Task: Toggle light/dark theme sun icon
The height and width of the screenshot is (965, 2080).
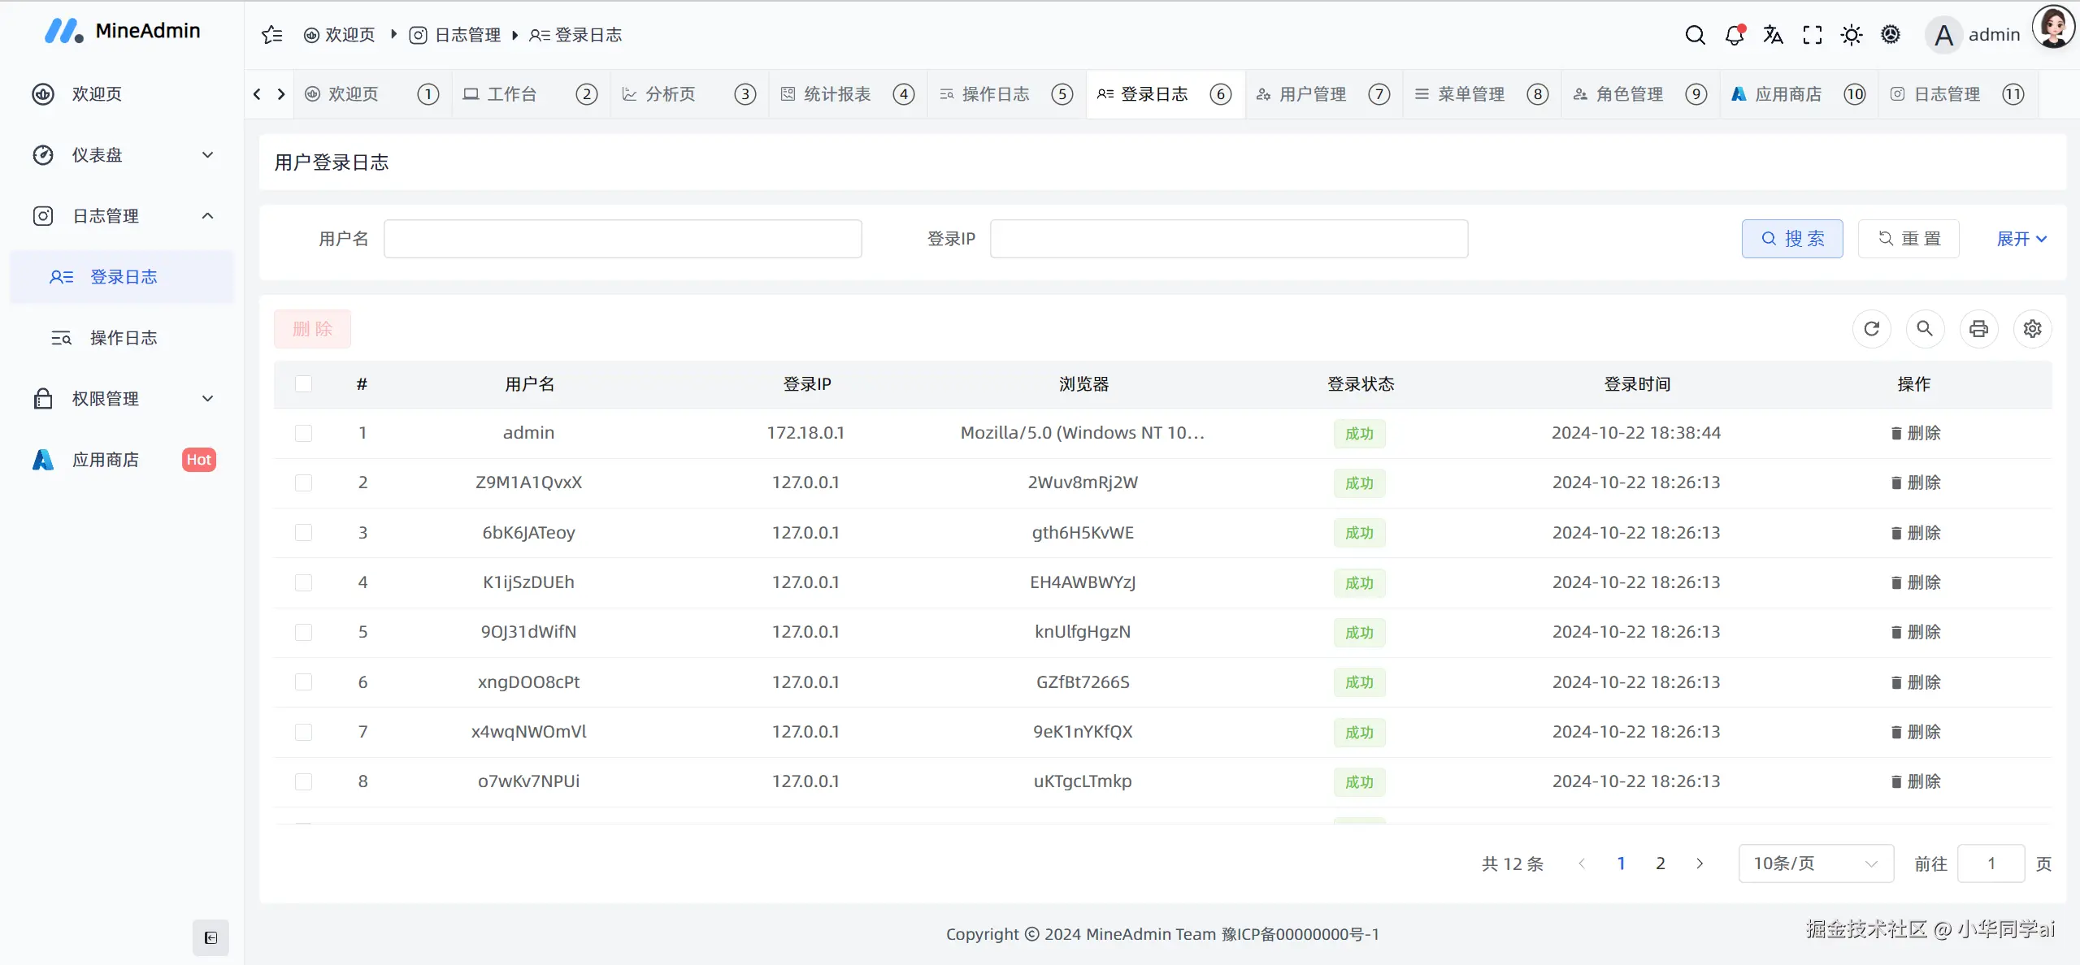Action: (x=1851, y=35)
